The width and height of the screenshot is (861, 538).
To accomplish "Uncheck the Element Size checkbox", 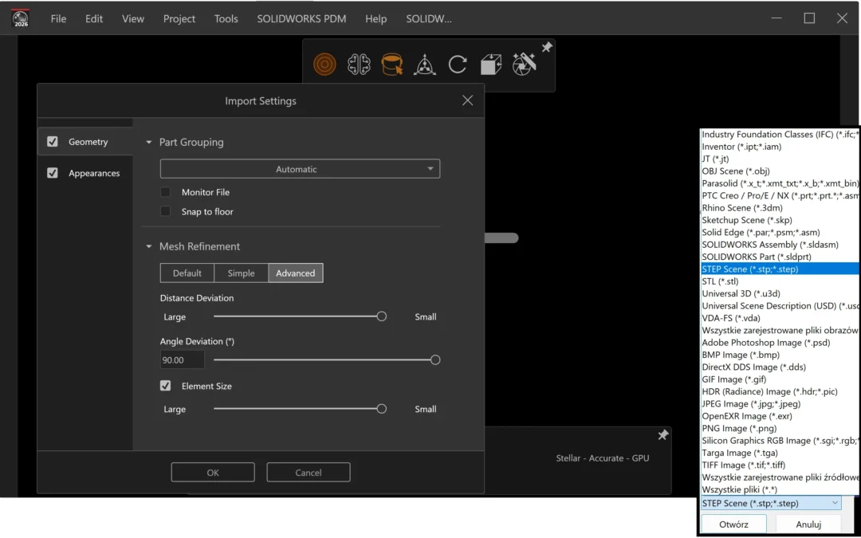I will pos(165,386).
